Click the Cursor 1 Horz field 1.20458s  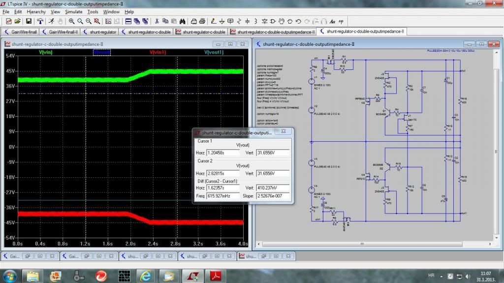(x=223, y=153)
